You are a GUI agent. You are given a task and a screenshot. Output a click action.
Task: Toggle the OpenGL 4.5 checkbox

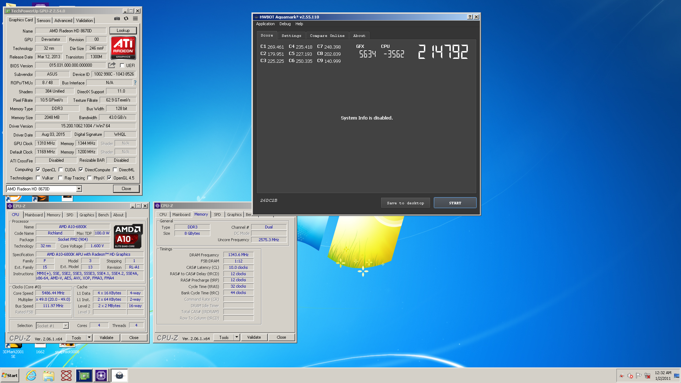pos(109,178)
